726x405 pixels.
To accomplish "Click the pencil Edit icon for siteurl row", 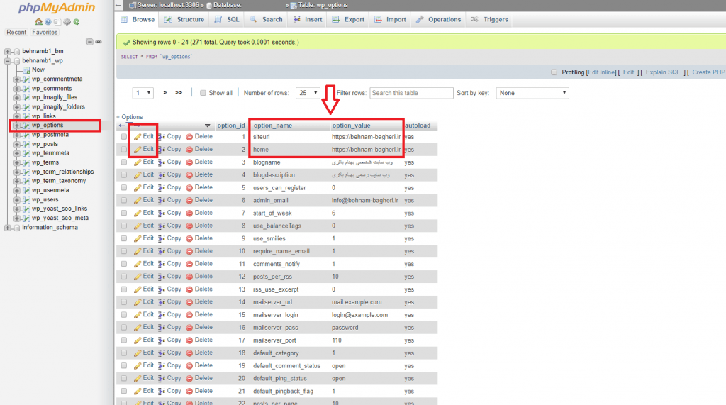I will coord(138,137).
